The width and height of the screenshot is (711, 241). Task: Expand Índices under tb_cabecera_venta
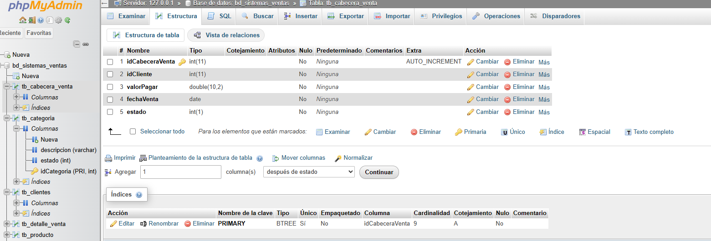(x=16, y=108)
